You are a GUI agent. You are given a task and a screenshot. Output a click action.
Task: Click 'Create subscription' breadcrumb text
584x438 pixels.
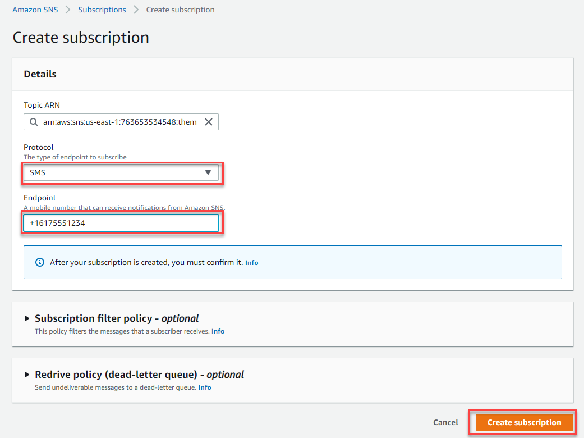tap(180, 10)
